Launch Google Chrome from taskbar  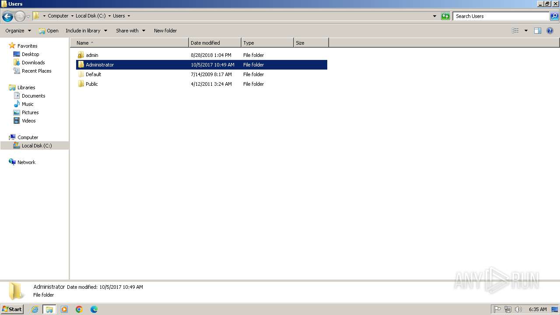[x=79, y=309]
